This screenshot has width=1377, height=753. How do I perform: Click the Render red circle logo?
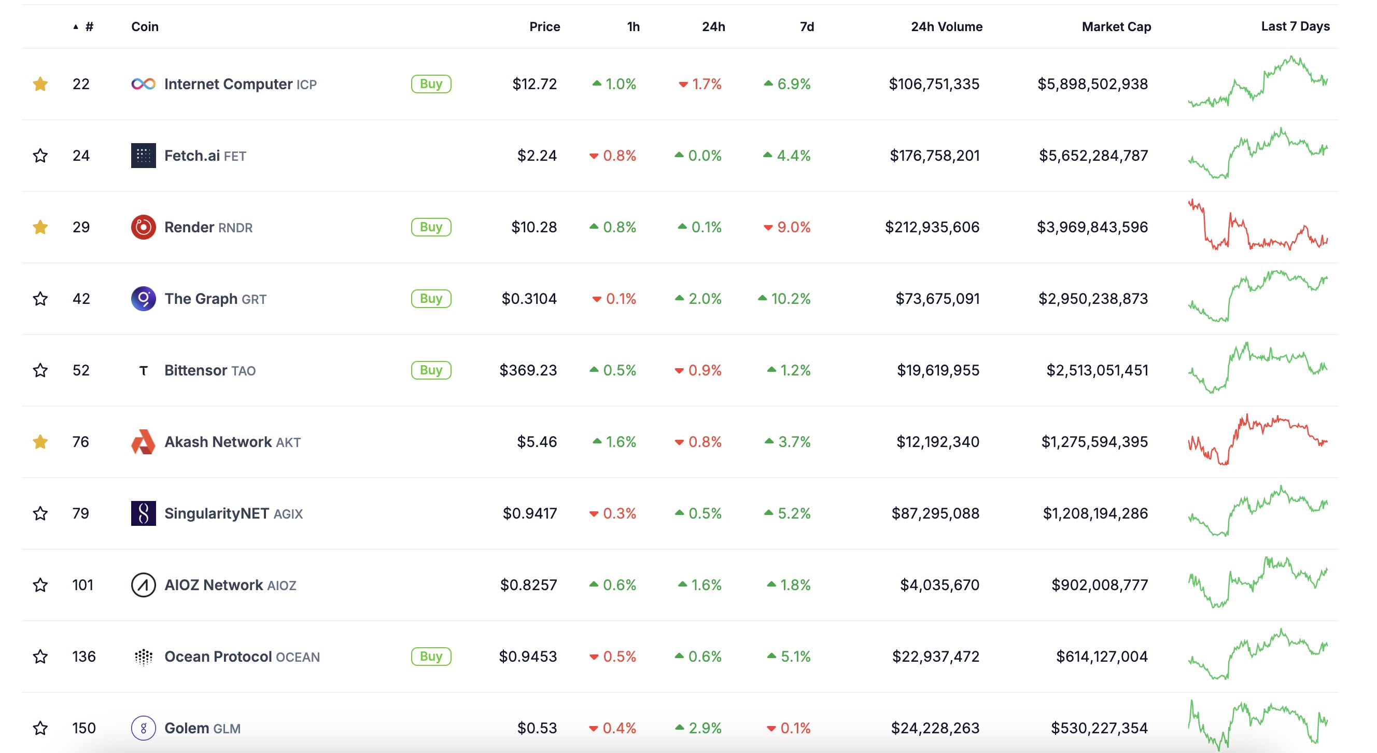click(x=143, y=227)
